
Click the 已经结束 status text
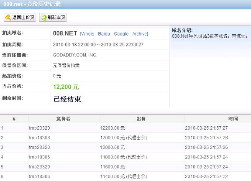pyautogui.click(x=67, y=99)
